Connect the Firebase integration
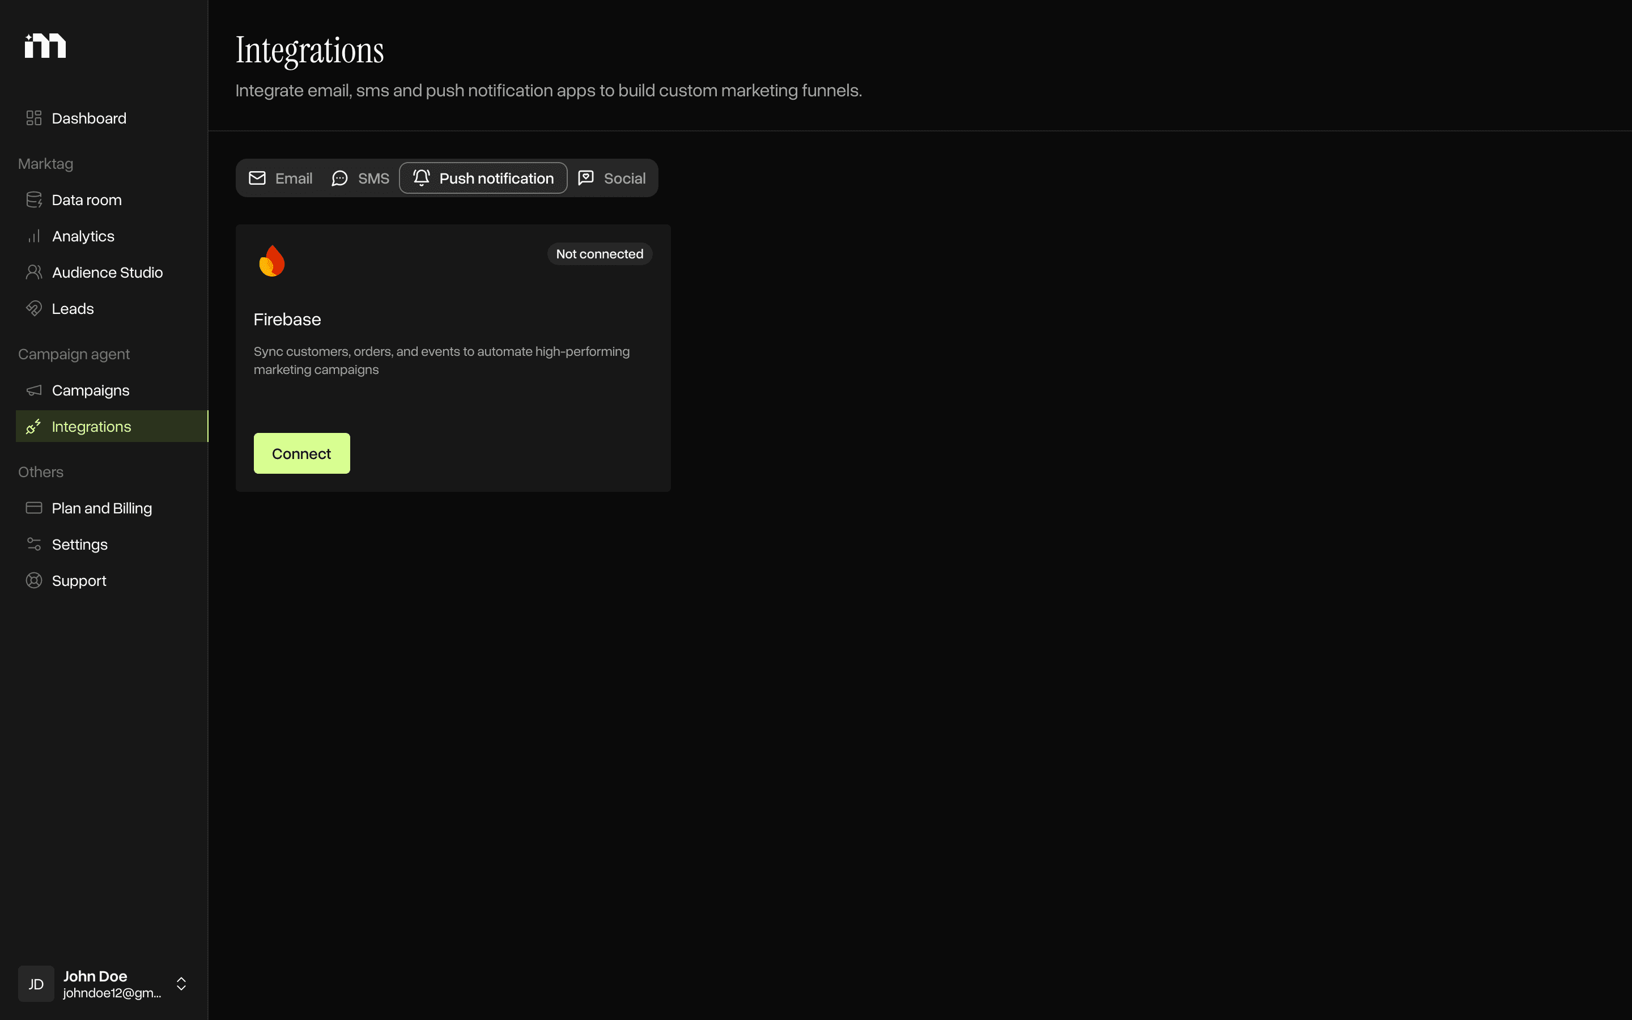This screenshot has height=1020, width=1632. (x=301, y=453)
